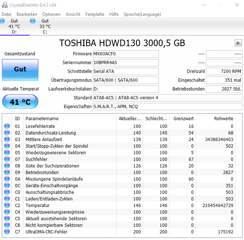Click the Aktueller... column header
244x240 pixels.
pyautogui.click(x=130, y=119)
